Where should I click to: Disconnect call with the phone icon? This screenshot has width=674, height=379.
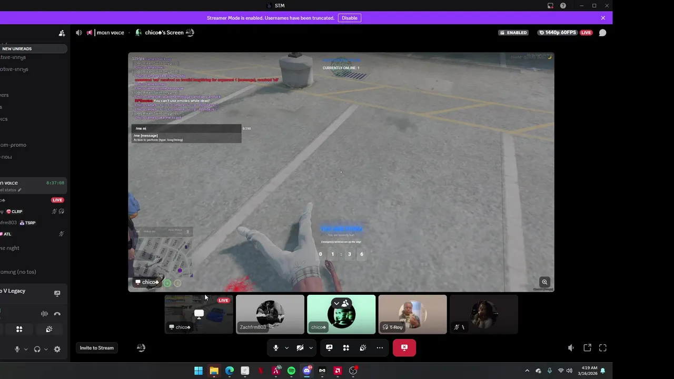[57, 314]
